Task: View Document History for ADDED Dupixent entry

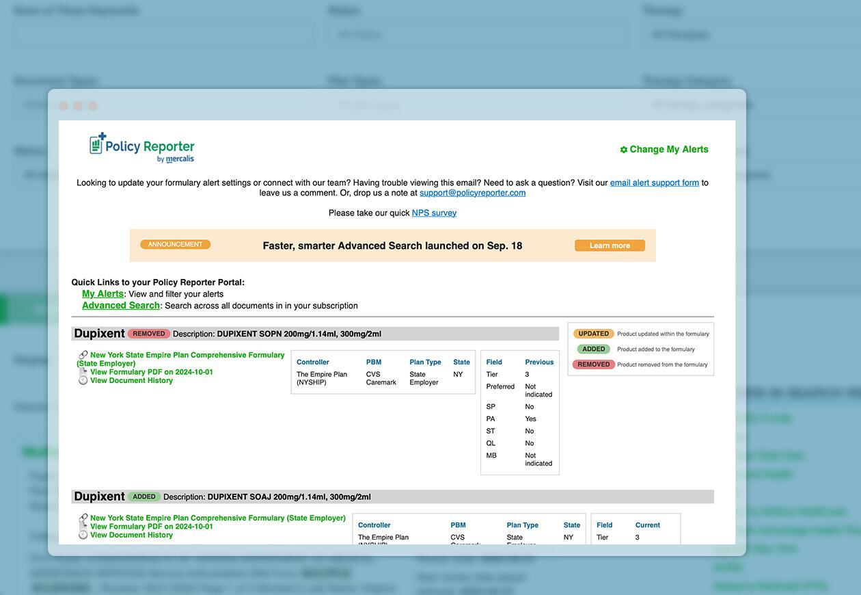Action: (x=131, y=535)
